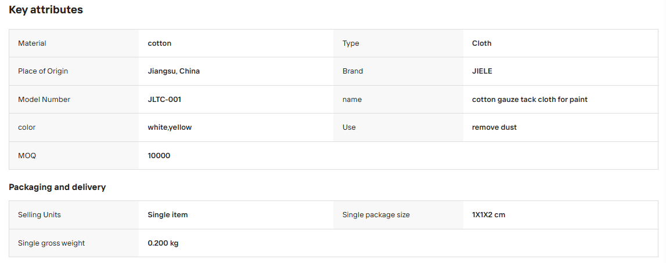The width and height of the screenshot is (666, 263).
Task: Click the Material label cell
Action: 74,43
